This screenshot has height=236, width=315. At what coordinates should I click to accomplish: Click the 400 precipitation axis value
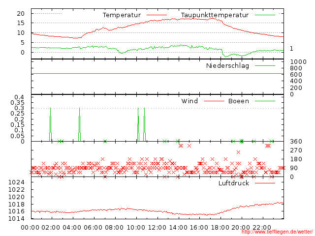pyautogui.click(x=296, y=81)
